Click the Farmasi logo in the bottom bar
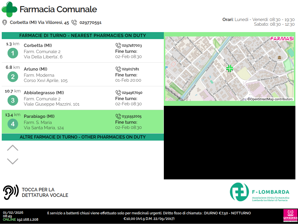Image resolution: width=298 pixels, height=224 pixels. [290, 216]
